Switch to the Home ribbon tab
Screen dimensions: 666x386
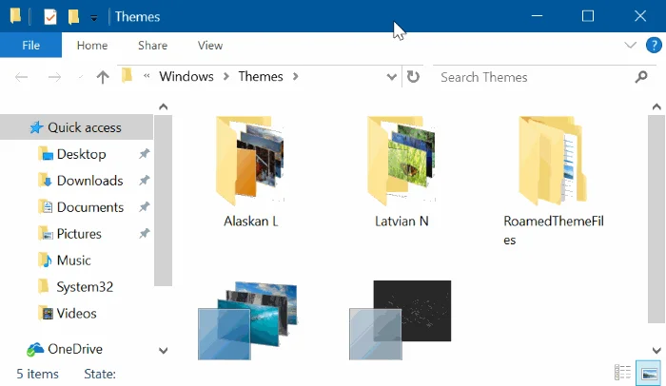click(x=92, y=46)
